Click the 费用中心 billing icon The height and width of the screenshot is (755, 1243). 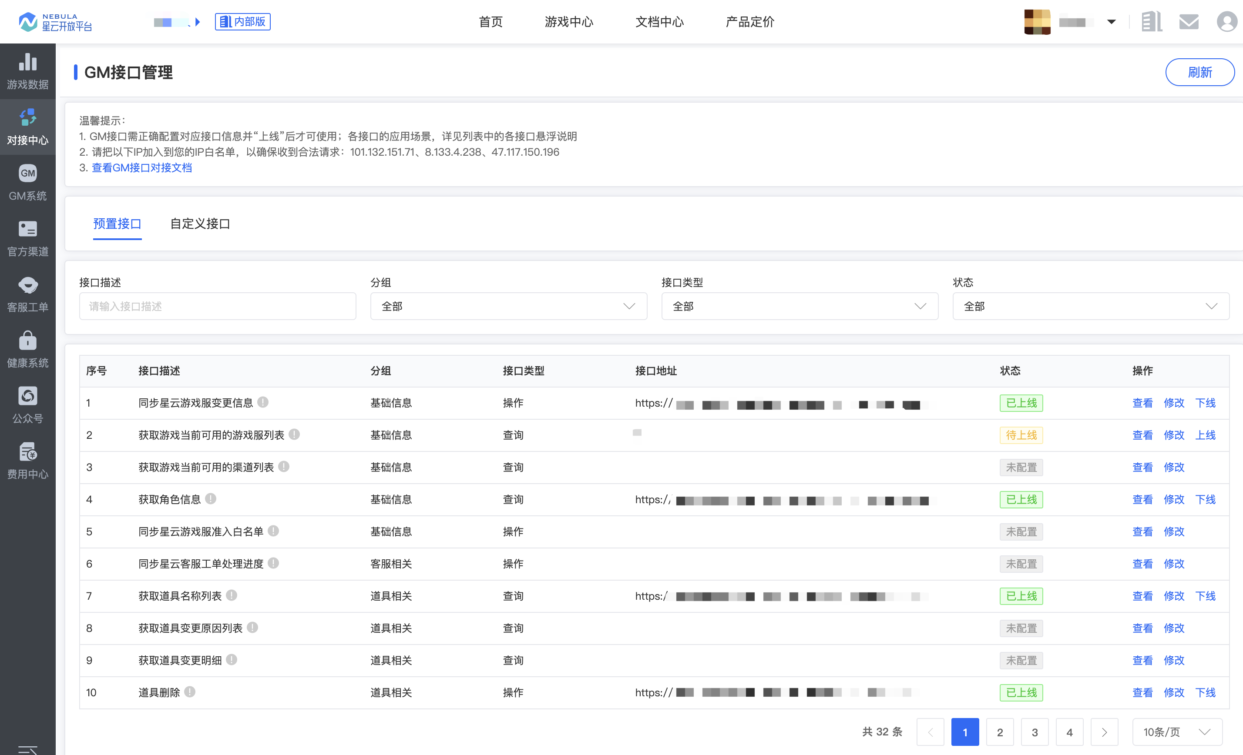27,452
